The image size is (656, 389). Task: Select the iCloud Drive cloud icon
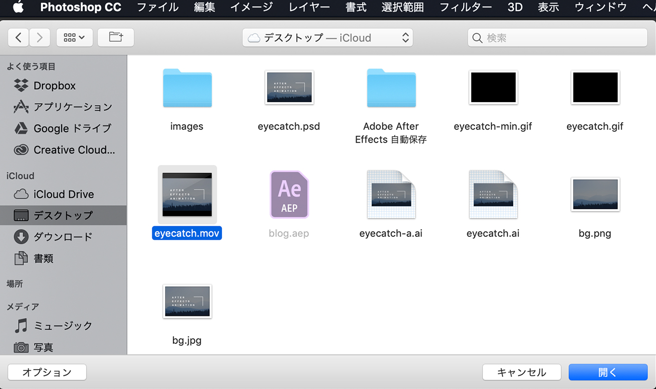tap(21, 194)
